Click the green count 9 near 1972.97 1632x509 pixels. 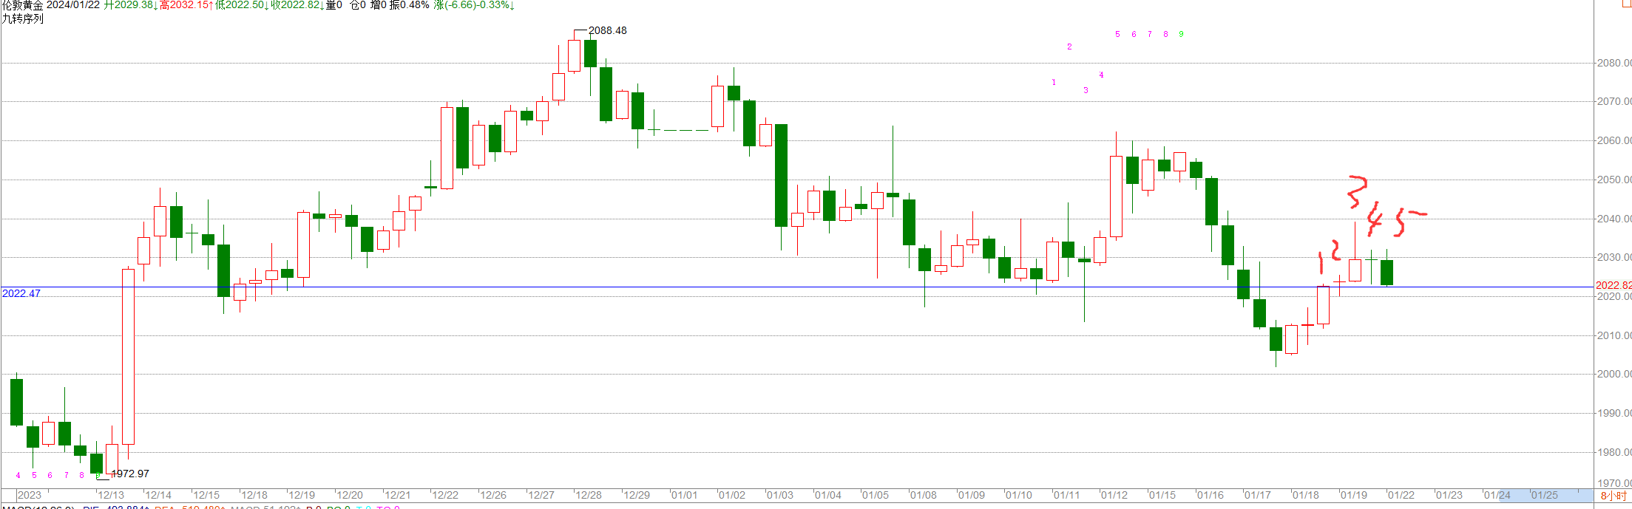pyautogui.click(x=98, y=475)
